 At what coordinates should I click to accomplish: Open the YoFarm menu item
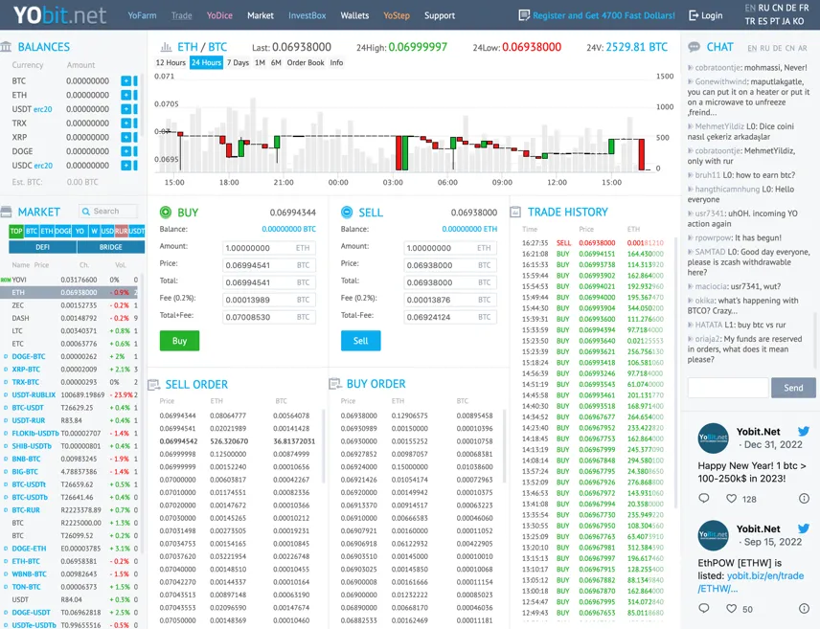click(142, 15)
